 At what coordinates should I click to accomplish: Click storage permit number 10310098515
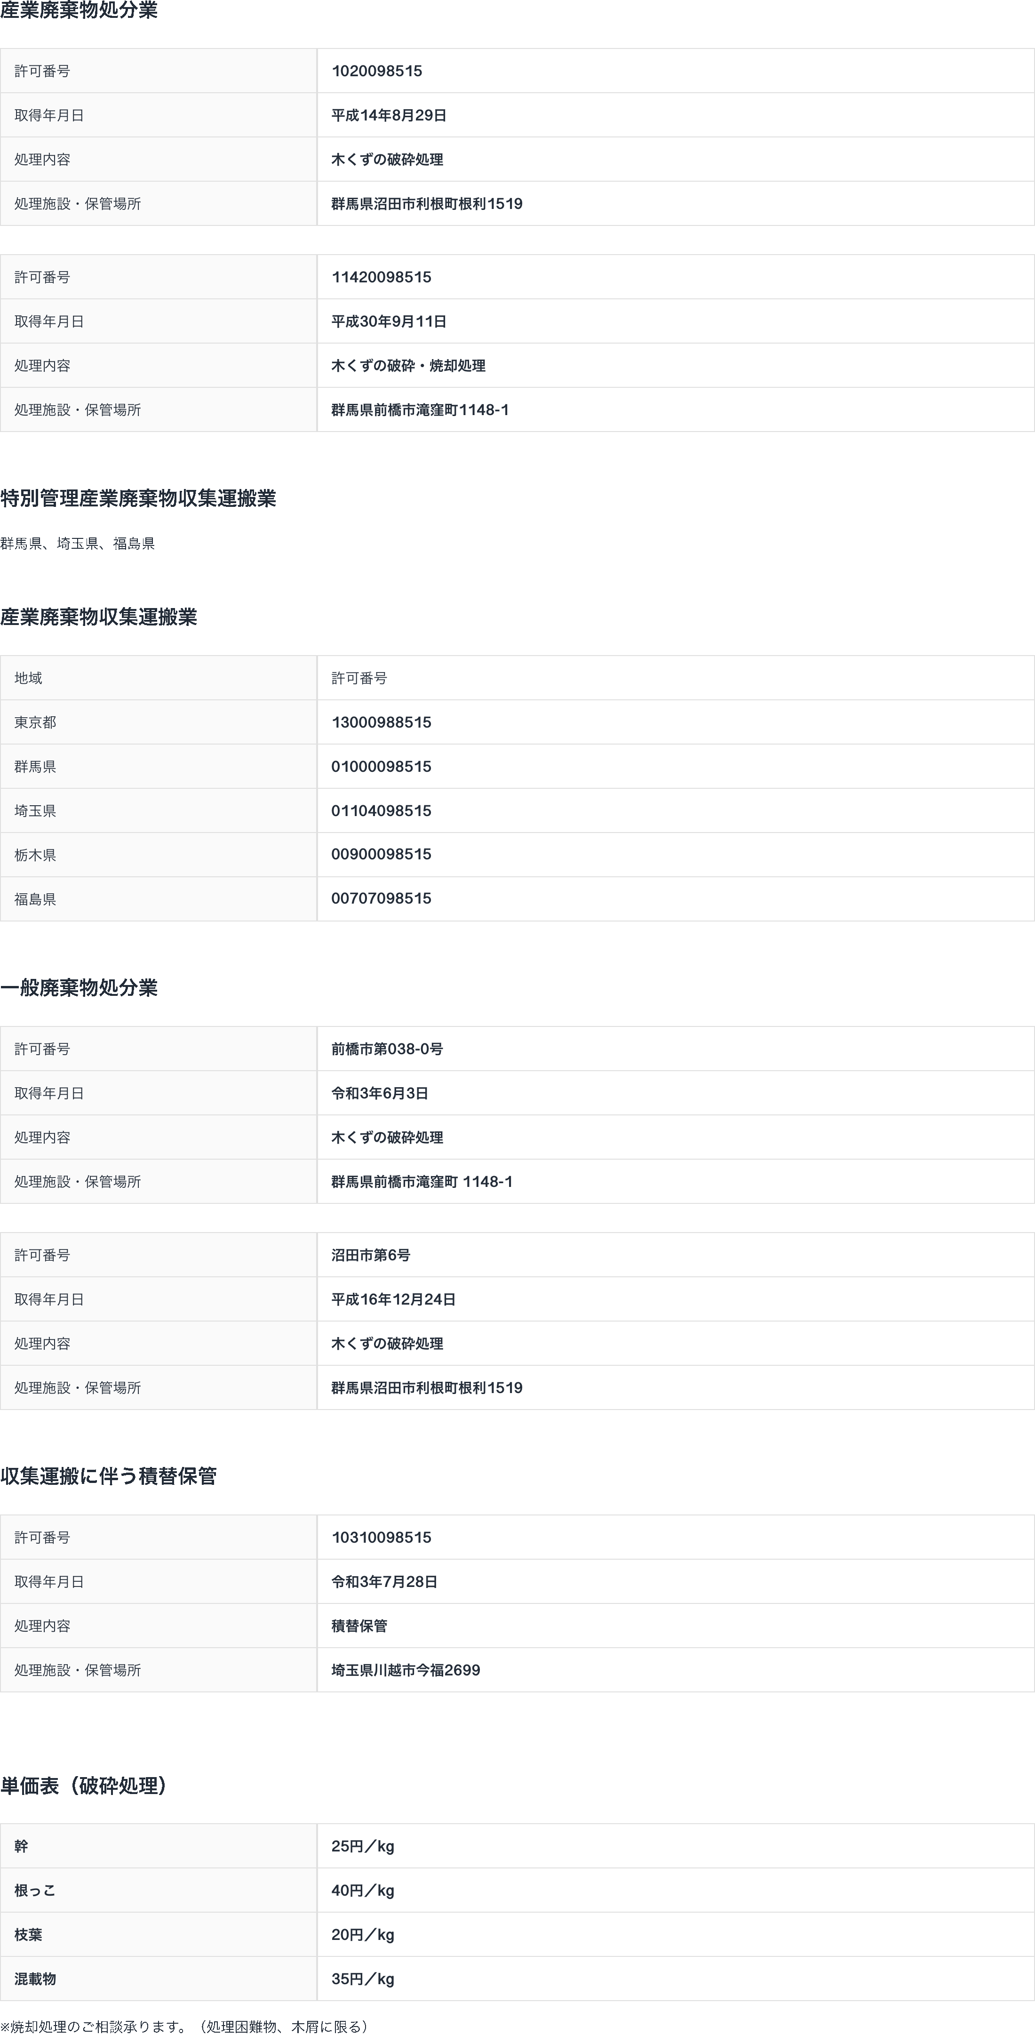pyautogui.click(x=382, y=1537)
